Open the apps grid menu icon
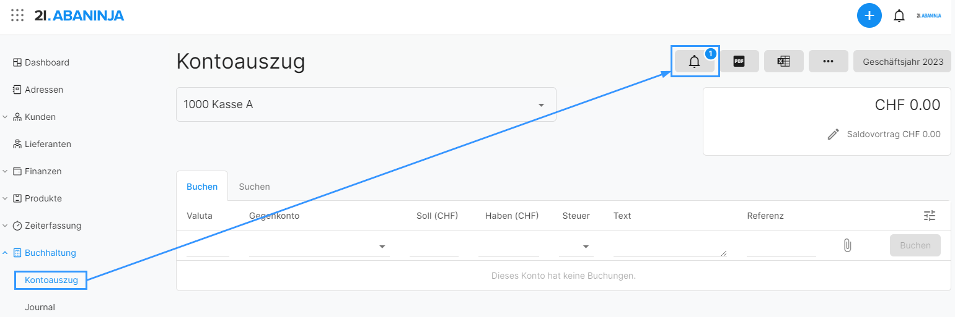Viewport: 955px width, 317px height. click(x=17, y=15)
